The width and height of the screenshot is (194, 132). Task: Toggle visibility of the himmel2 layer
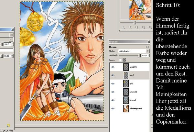(113, 92)
